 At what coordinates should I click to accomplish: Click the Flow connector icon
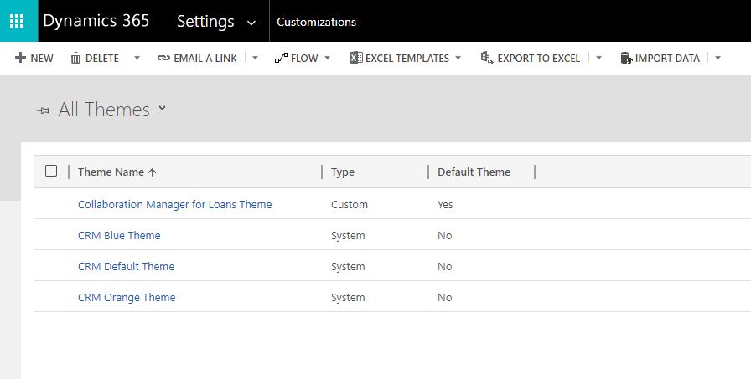tap(282, 58)
